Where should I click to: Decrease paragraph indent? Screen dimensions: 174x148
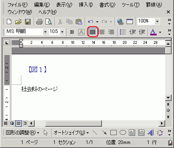(x=133, y=32)
